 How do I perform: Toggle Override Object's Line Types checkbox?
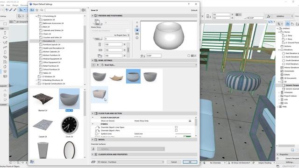(x=176, y=127)
